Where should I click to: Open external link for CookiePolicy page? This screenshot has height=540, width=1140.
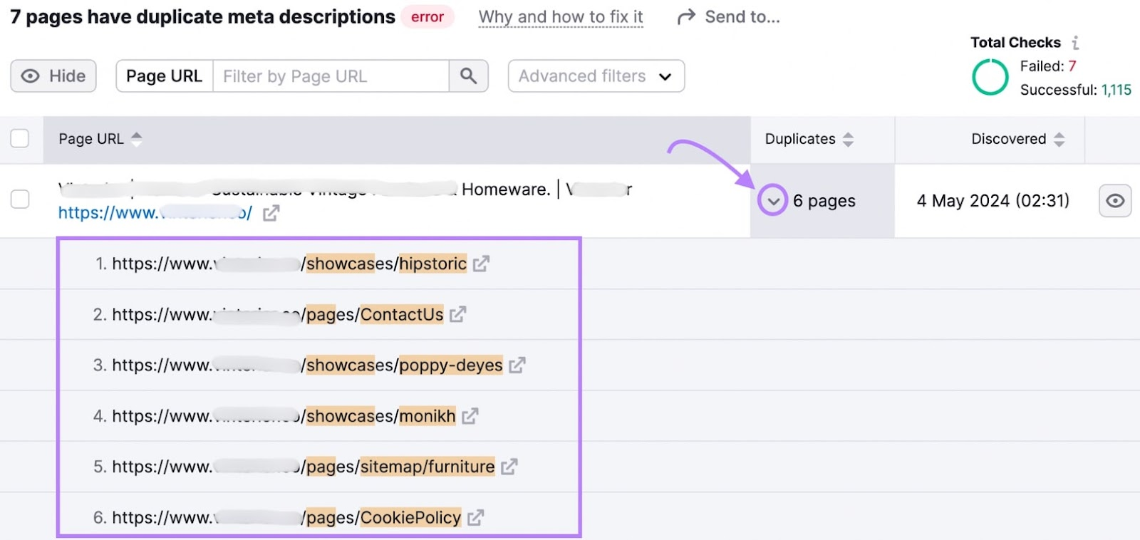click(475, 518)
